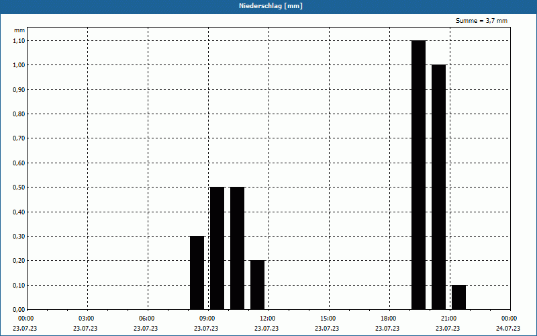The width and height of the screenshot is (537, 336).
Task: Click the 12:00 time axis label
Action: point(267,319)
